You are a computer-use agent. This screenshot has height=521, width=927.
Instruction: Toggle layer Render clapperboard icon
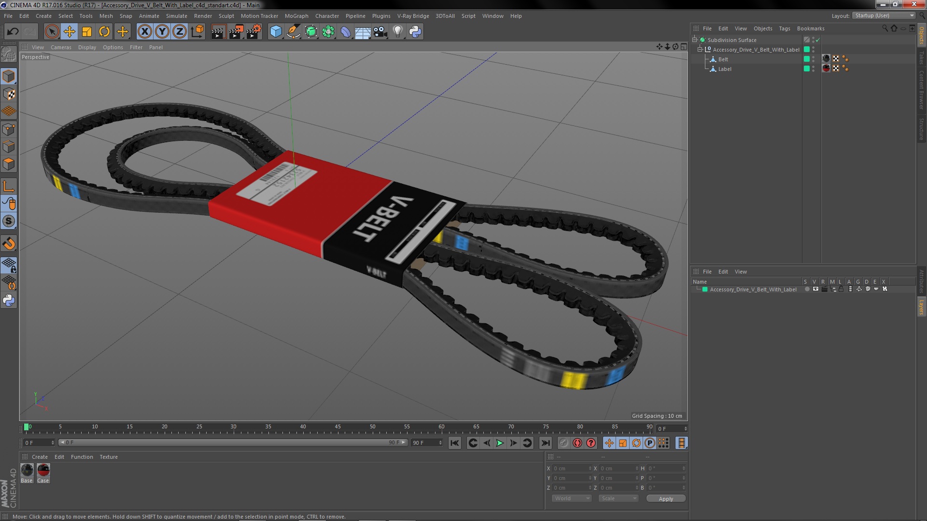point(824,289)
